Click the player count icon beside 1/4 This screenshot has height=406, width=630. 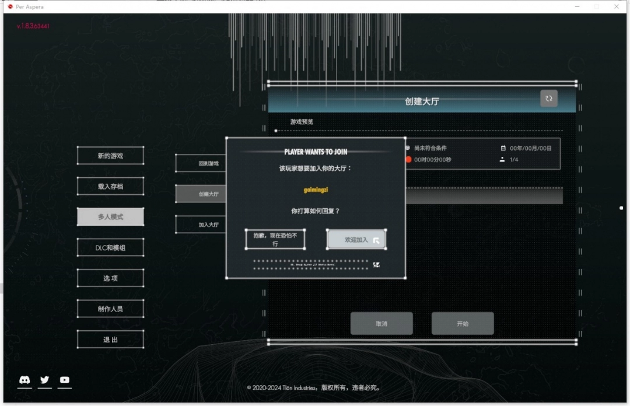(502, 160)
